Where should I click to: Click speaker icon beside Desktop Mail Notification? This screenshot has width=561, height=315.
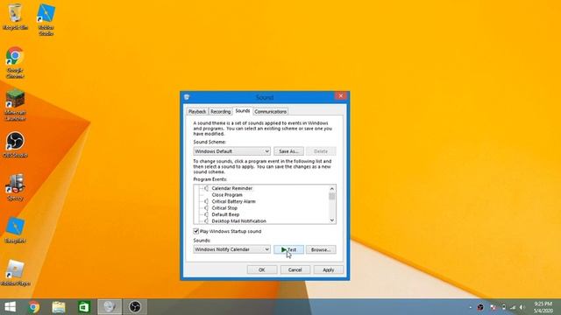[206, 221]
